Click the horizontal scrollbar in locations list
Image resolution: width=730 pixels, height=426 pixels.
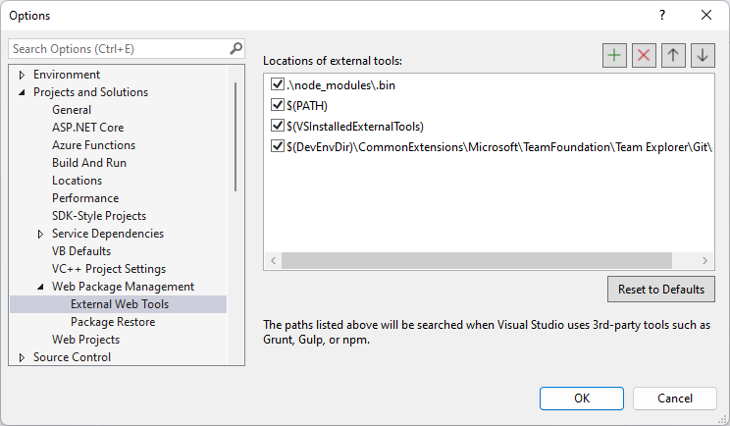(x=476, y=260)
